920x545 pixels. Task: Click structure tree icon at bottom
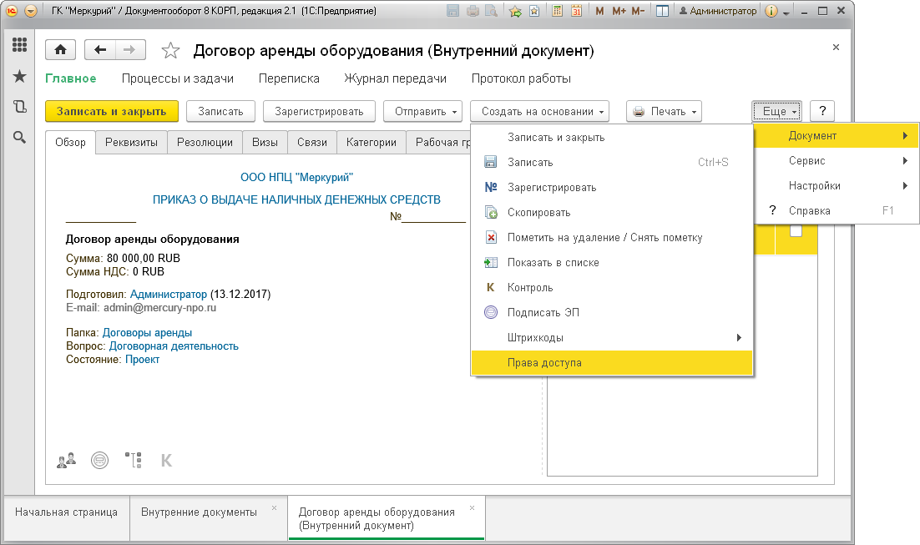(x=134, y=461)
